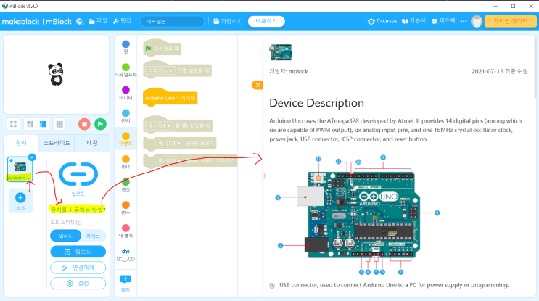The width and height of the screenshot is (539, 301).
Task: Switch to 배경 tab
Action: [92, 143]
